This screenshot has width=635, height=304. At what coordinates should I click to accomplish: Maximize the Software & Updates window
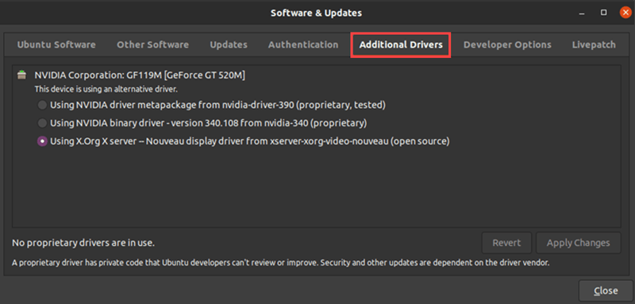pos(604,13)
